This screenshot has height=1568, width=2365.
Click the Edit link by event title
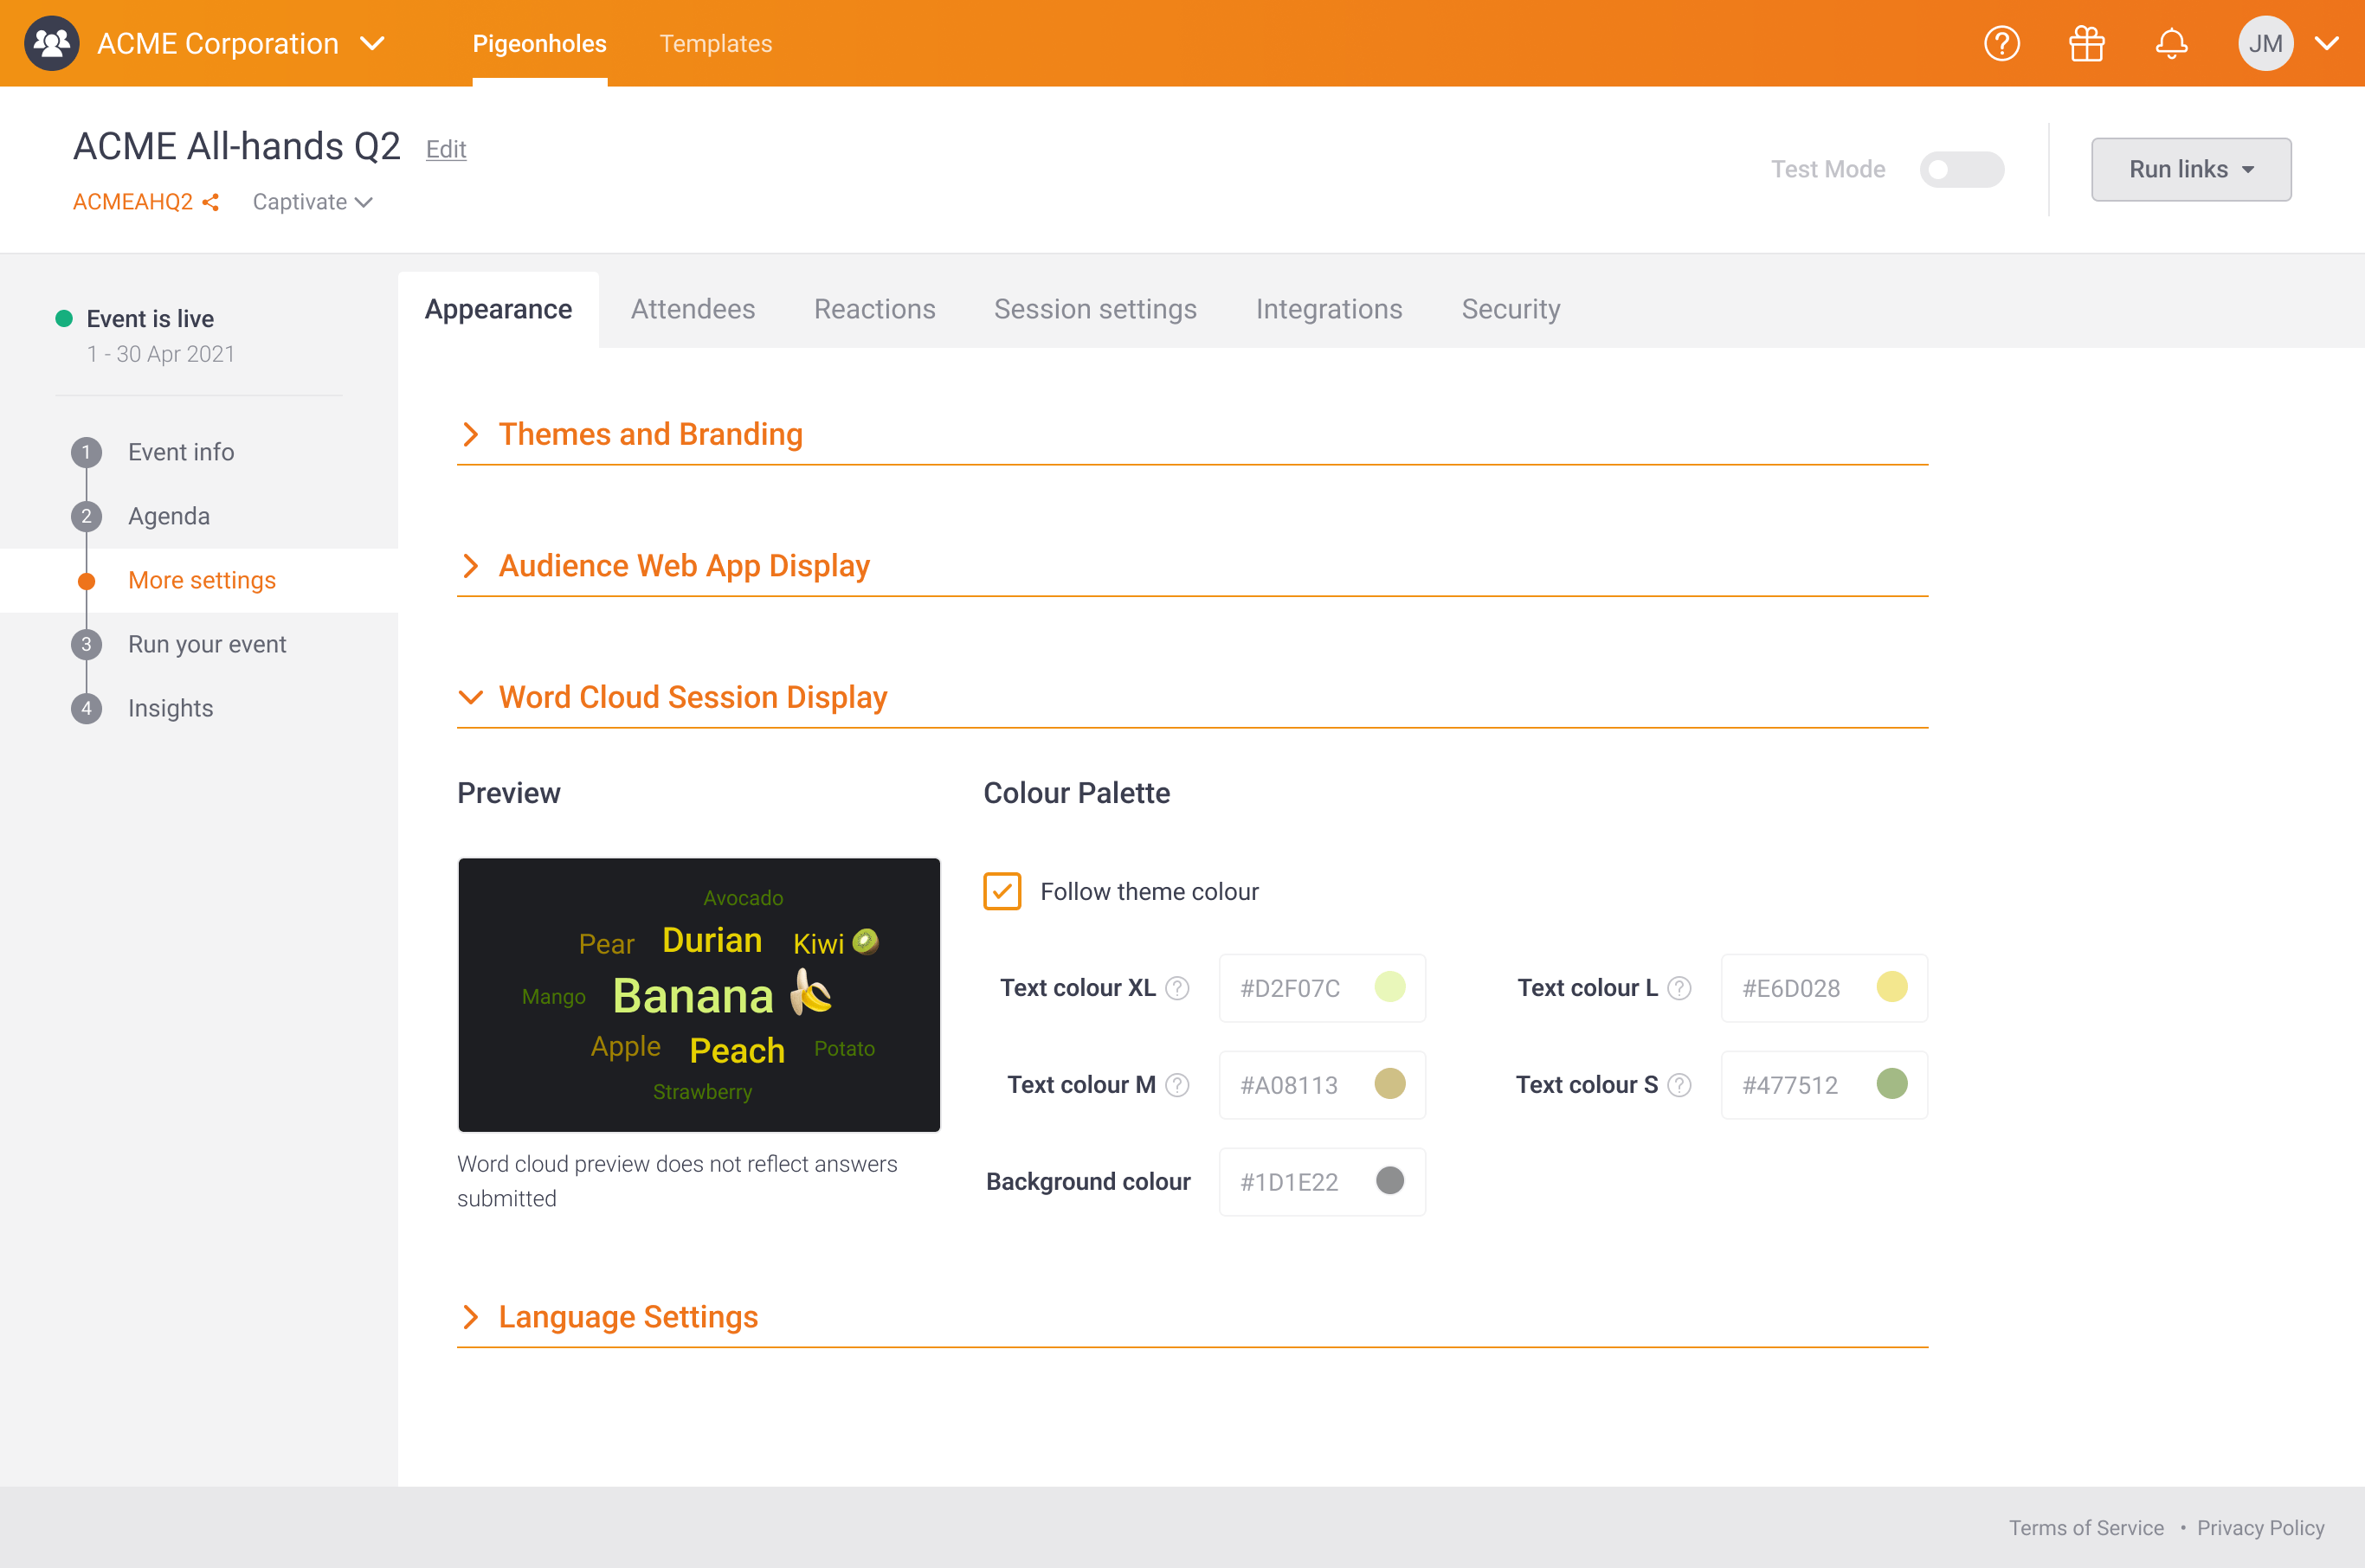point(445,149)
